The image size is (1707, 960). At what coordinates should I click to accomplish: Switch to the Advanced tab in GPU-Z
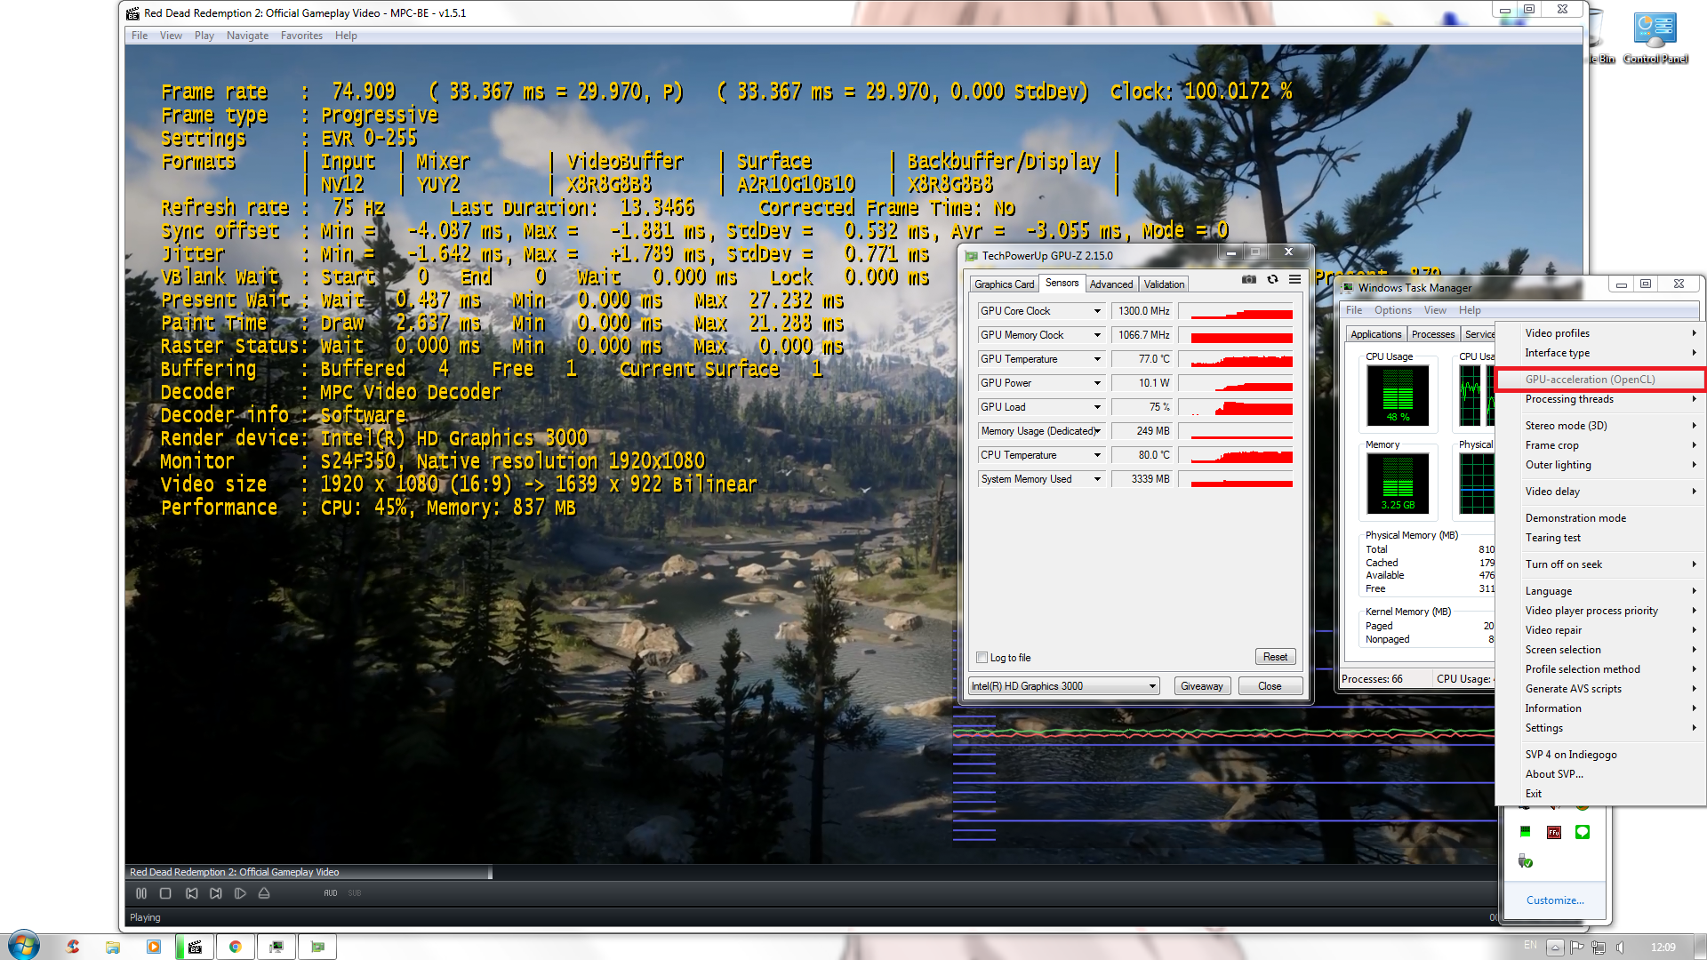1111,284
